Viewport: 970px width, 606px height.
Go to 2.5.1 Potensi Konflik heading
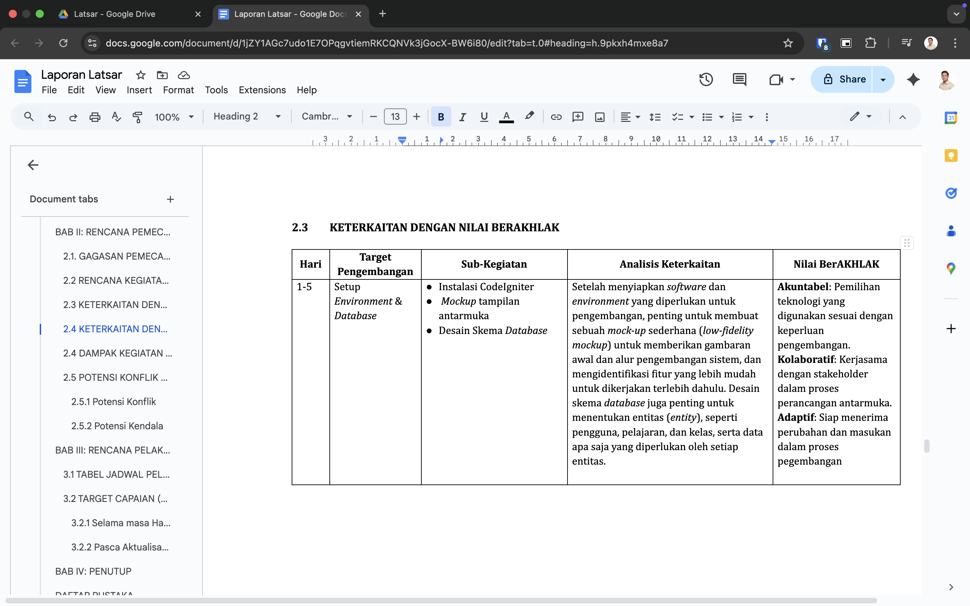[x=114, y=402]
